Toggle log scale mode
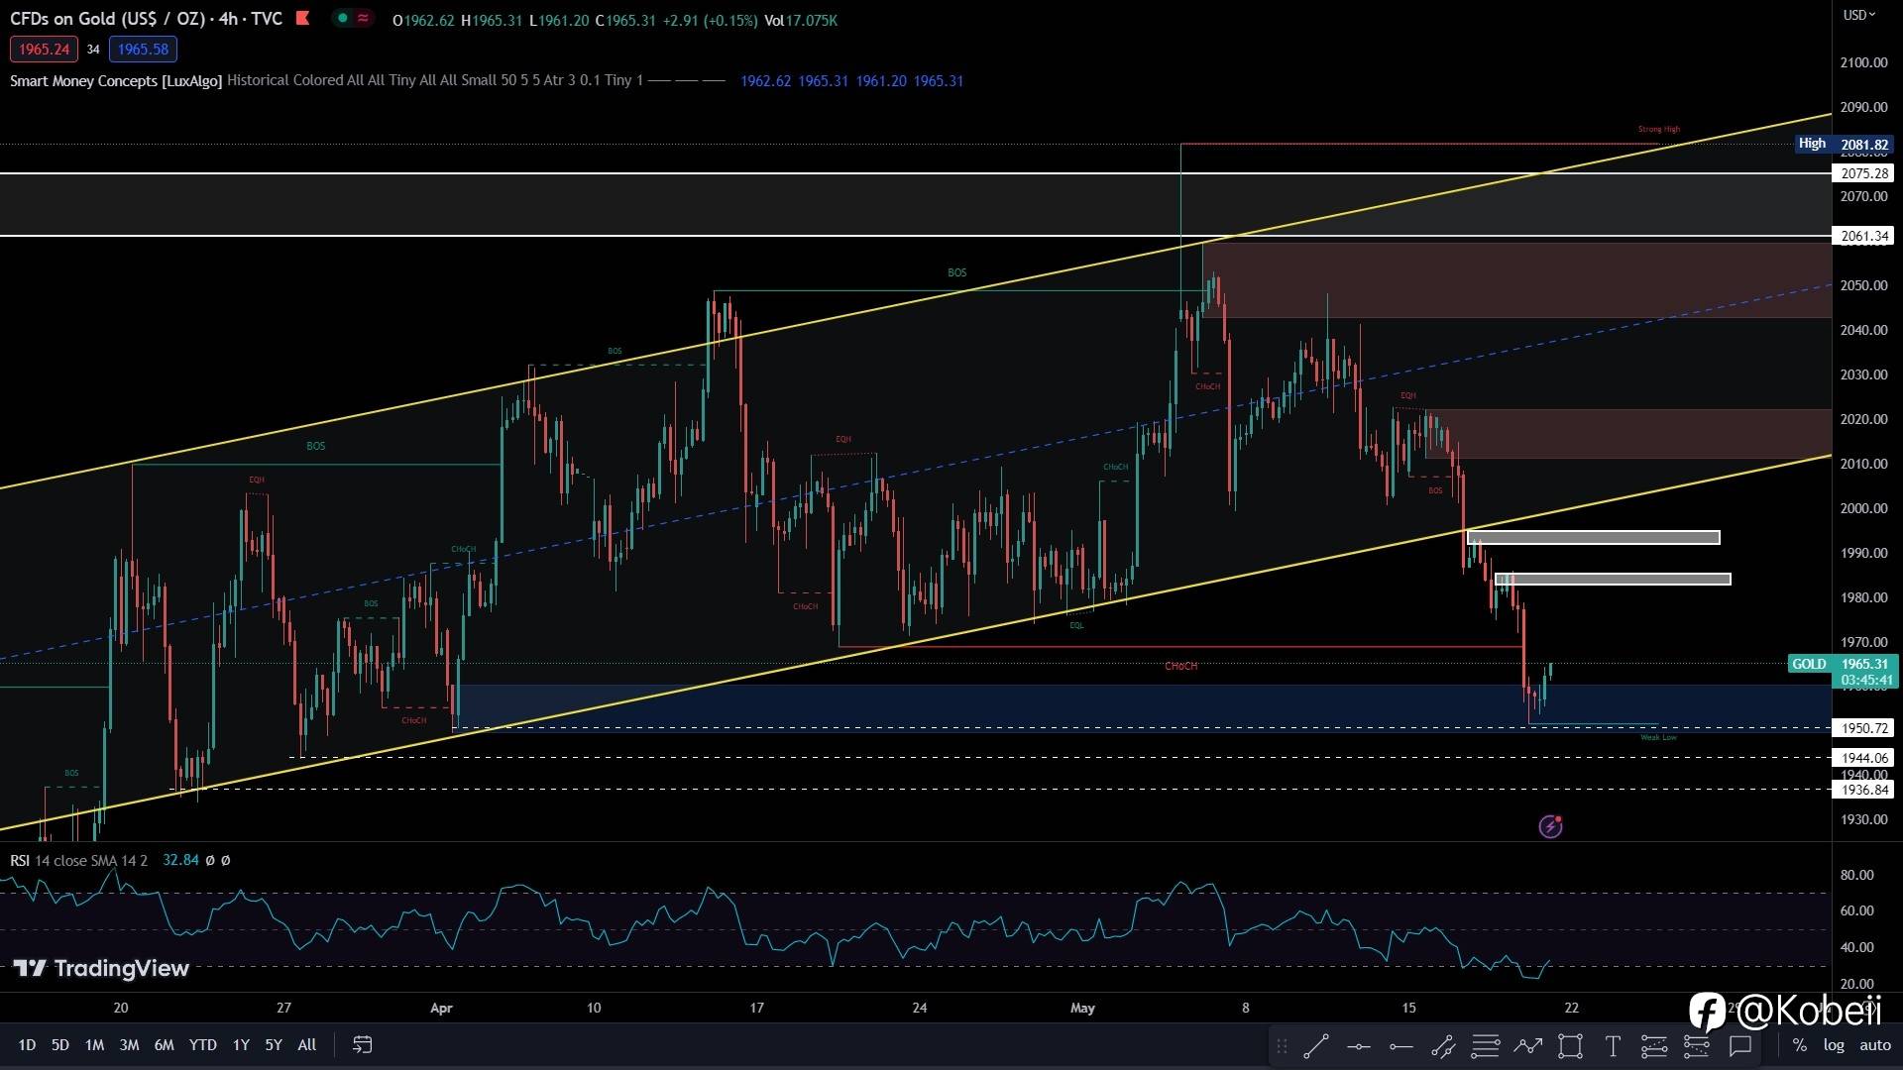 [x=1834, y=1045]
